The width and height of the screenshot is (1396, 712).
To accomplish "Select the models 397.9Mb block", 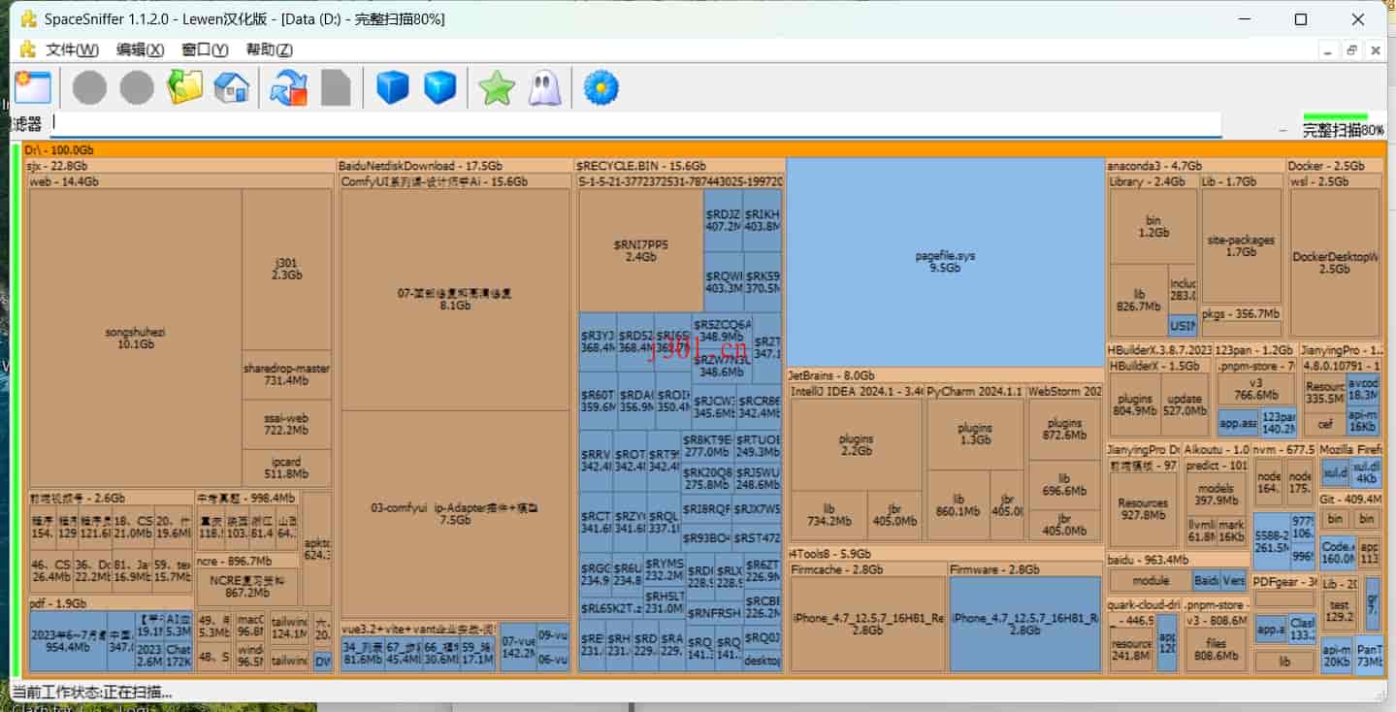I will pos(1216,494).
